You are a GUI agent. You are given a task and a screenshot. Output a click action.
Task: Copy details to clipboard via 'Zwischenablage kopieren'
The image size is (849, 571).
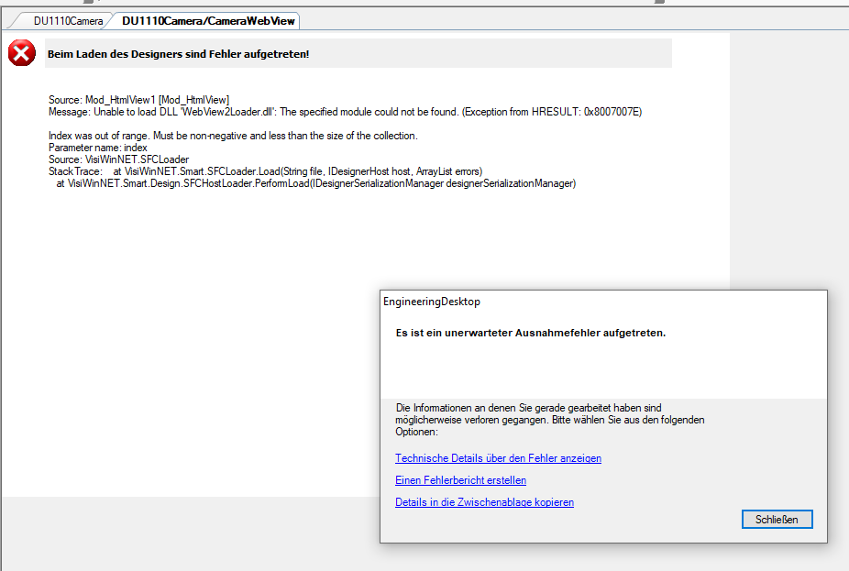(484, 502)
